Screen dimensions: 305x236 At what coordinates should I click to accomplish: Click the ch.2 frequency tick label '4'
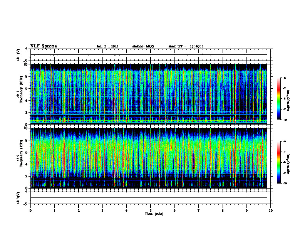[27, 164]
